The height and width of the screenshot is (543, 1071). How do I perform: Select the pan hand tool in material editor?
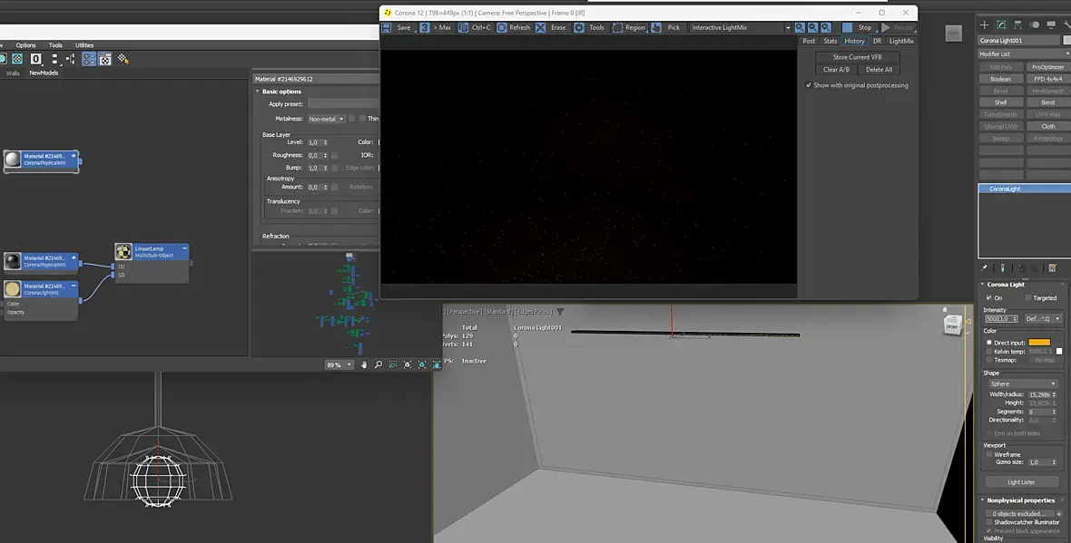[x=364, y=365]
